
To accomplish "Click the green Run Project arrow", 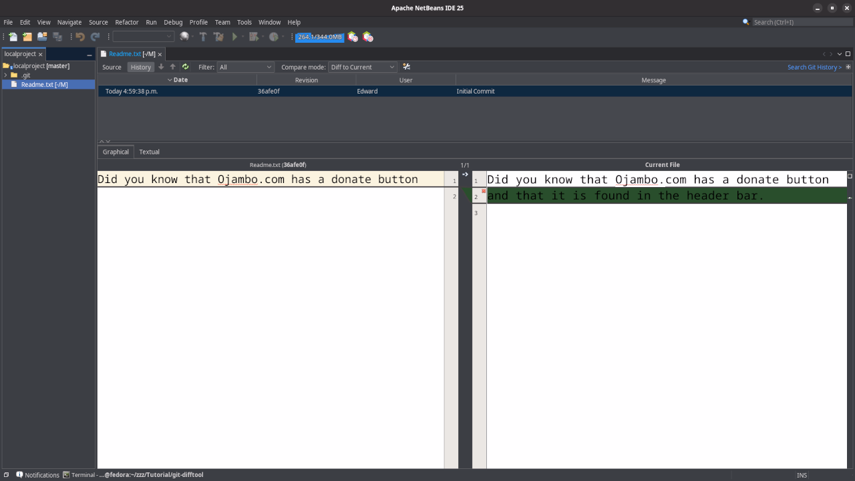I will pyautogui.click(x=234, y=37).
